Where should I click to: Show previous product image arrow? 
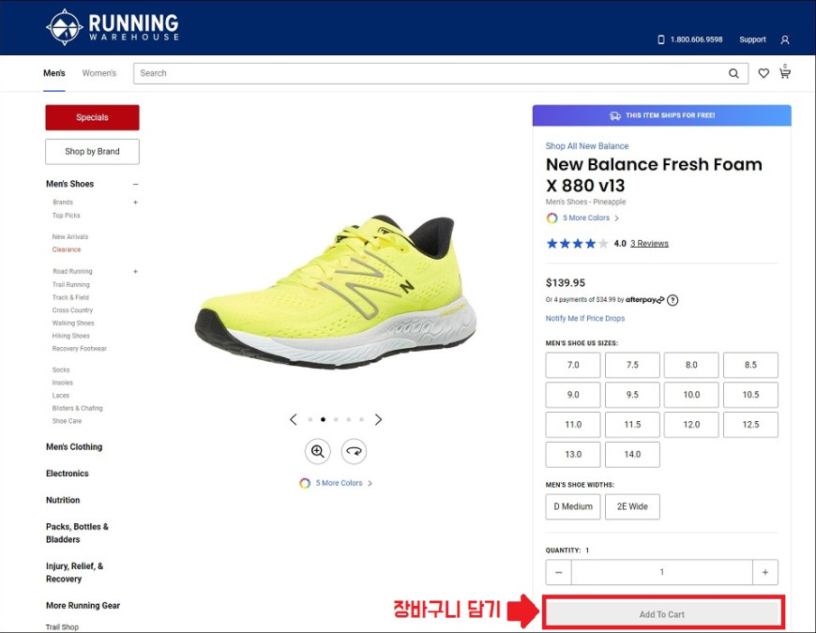coord(294,419)
